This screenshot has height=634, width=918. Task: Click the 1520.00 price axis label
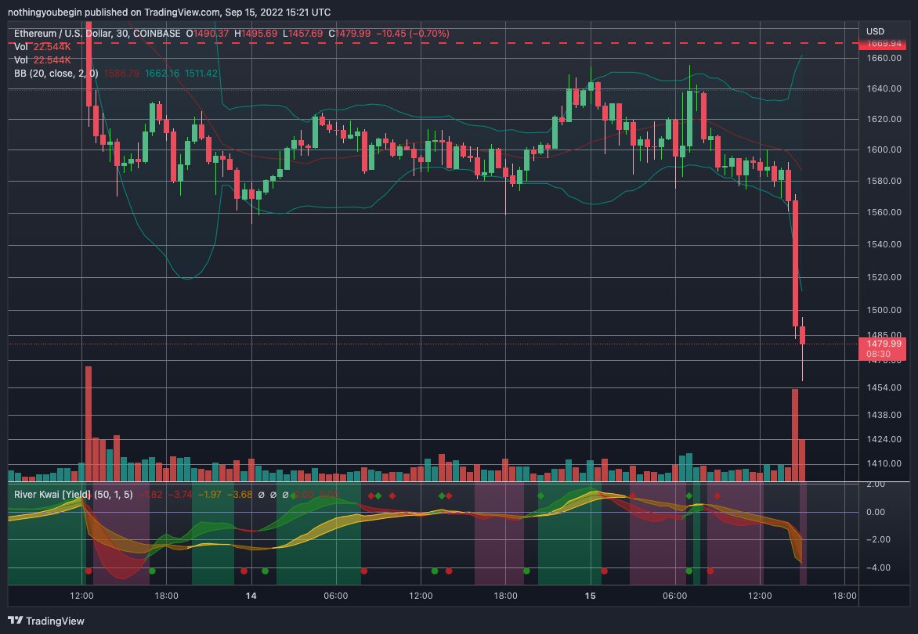884,277
